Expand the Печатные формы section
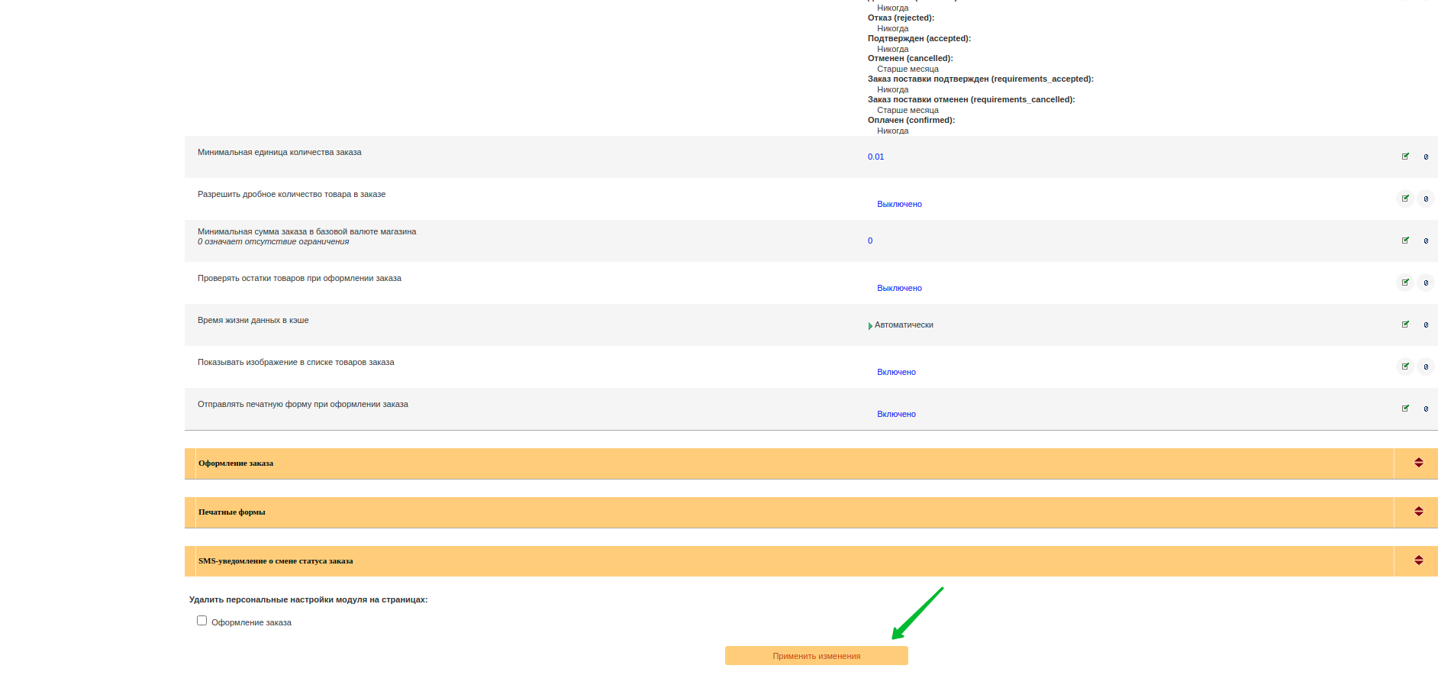1438x688 pixels. pyautogui.click(x=1418, y=512)
